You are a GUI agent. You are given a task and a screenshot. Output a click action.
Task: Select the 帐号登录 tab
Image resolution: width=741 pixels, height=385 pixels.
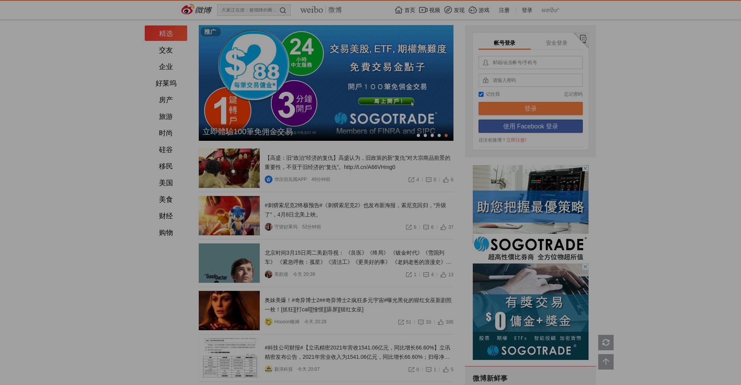[x=504, y=43]
